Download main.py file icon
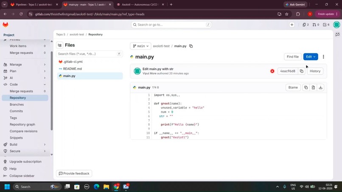Viewport: 342px width, 192px height. coord(320,87)
